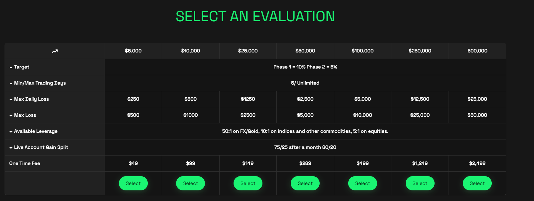Select the $100,000 evaluation plan

click(x=362, y=183)
